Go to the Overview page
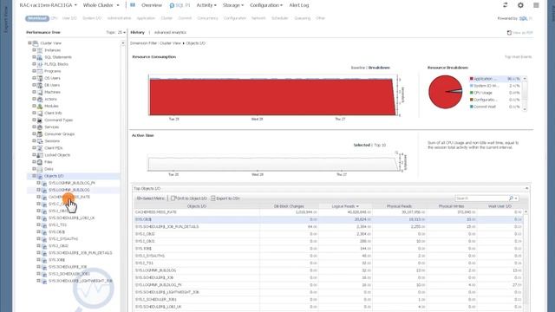Viewport: 555px width, 312px height. [152, 5]
